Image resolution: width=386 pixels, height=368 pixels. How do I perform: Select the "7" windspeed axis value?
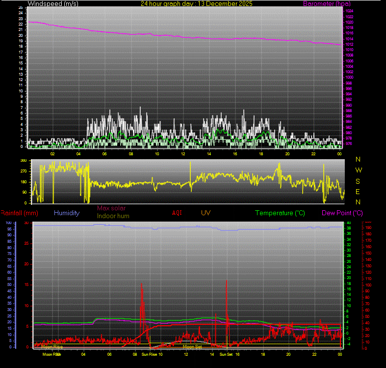click(x=22, y=108)
